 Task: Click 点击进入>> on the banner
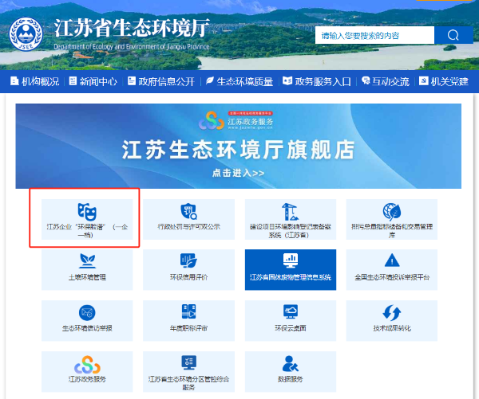[x=238, y=173]
